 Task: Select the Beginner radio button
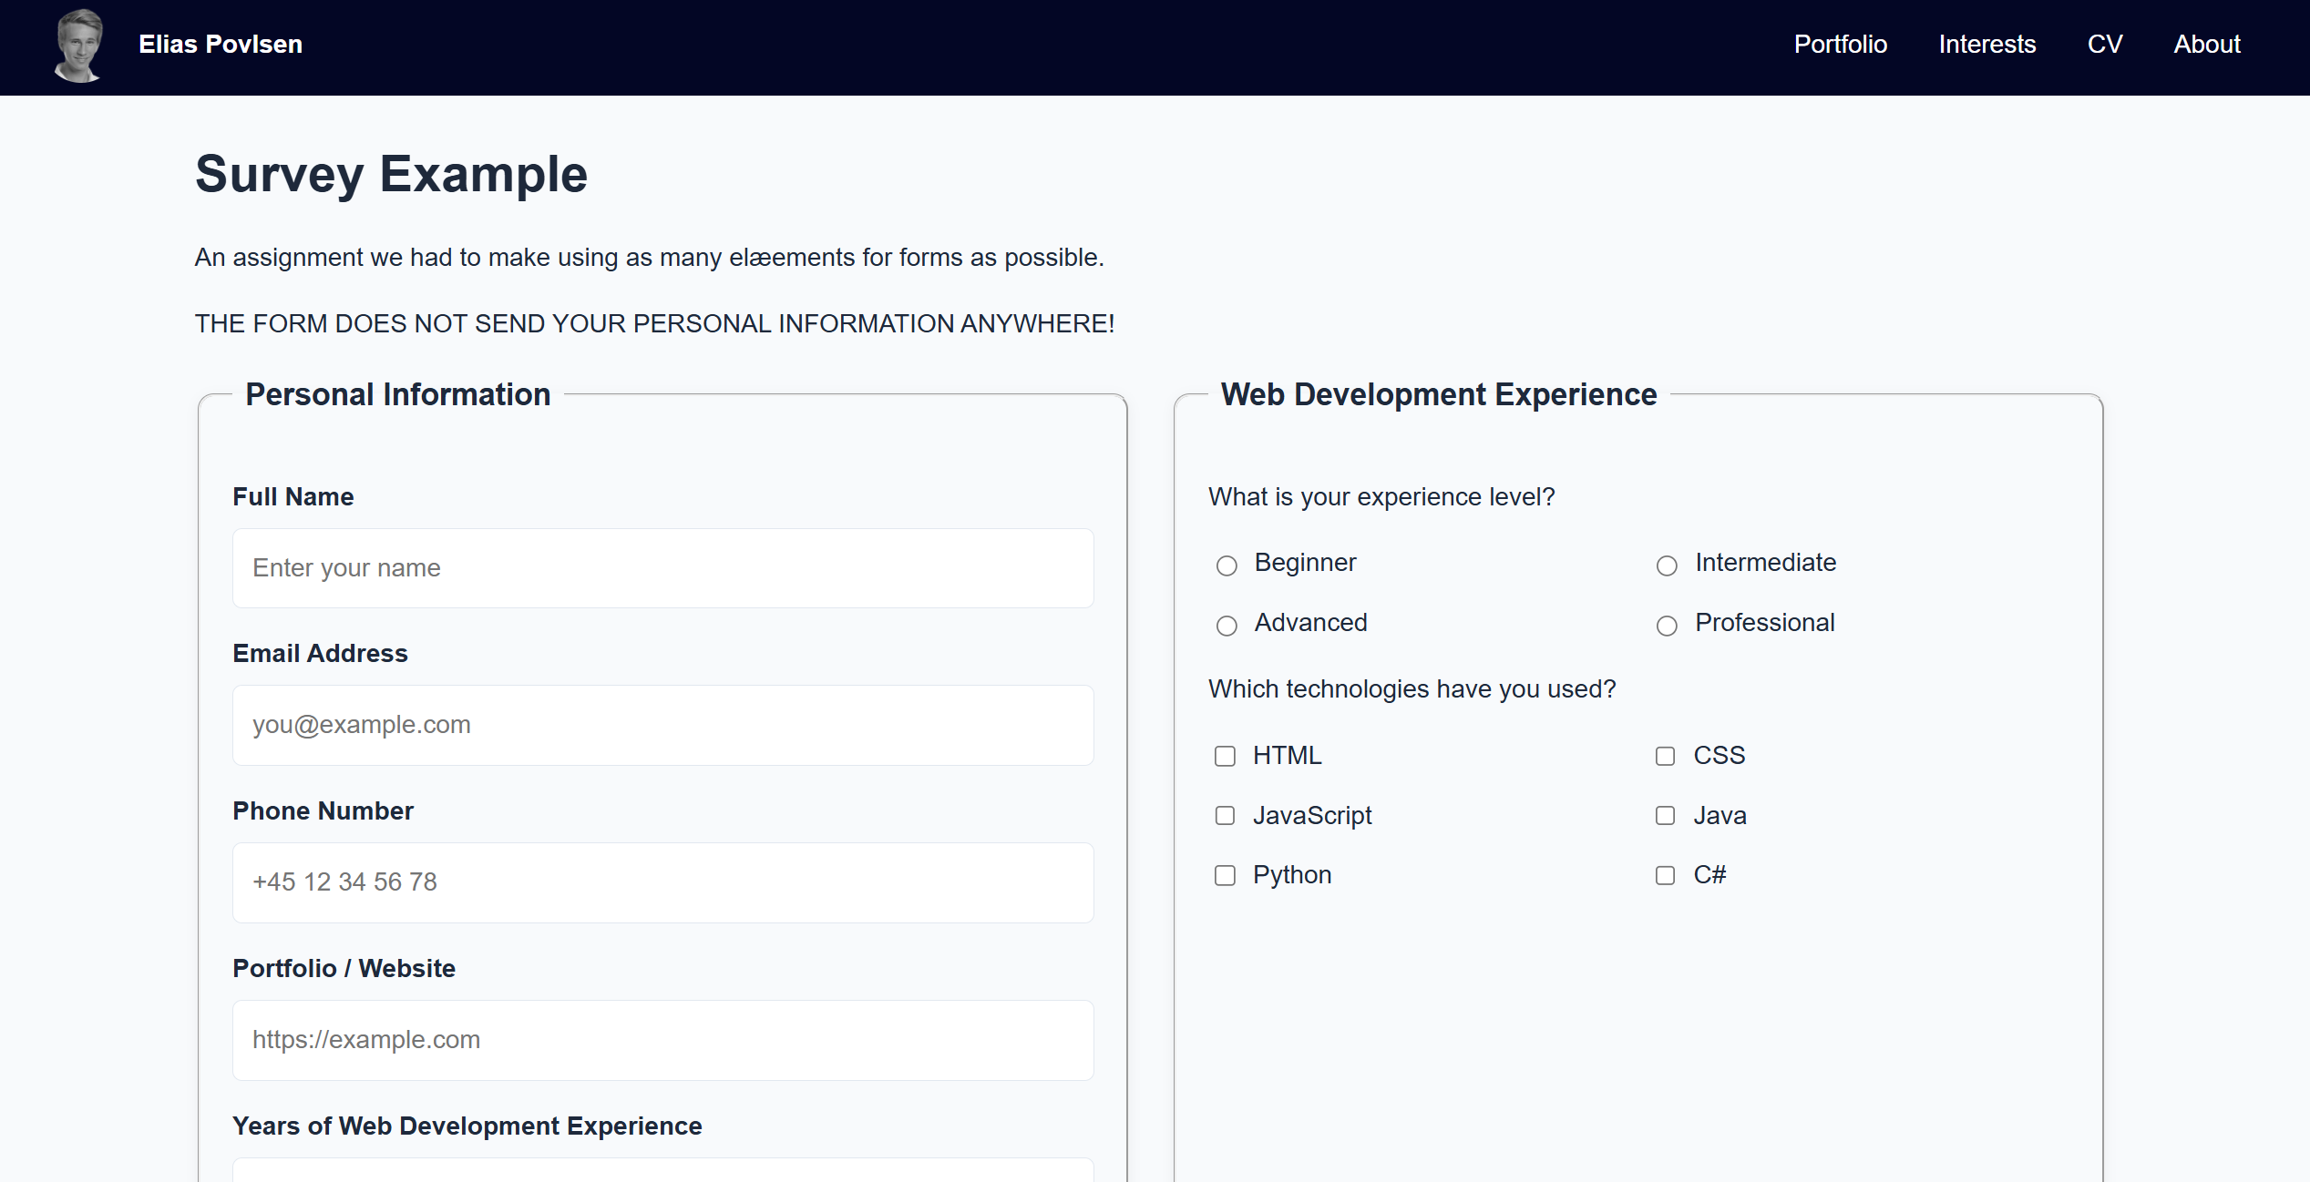pos(1227,566)
